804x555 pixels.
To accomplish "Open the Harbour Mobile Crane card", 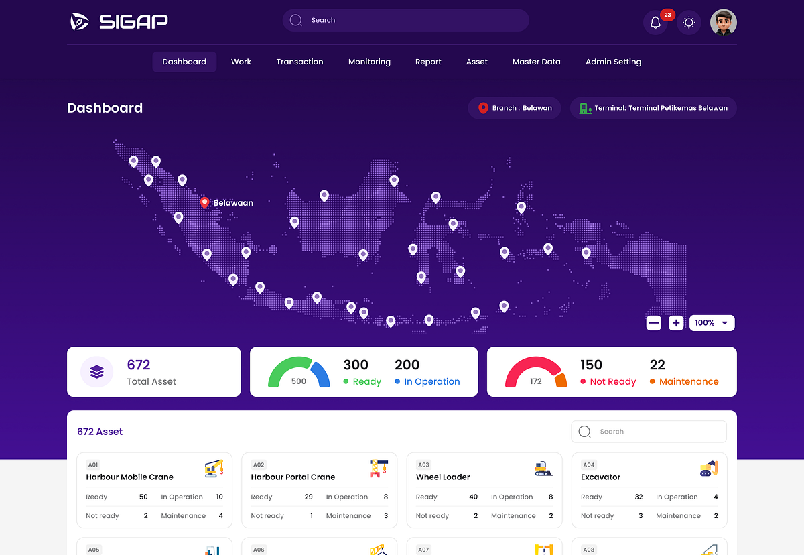I will 155,490.
